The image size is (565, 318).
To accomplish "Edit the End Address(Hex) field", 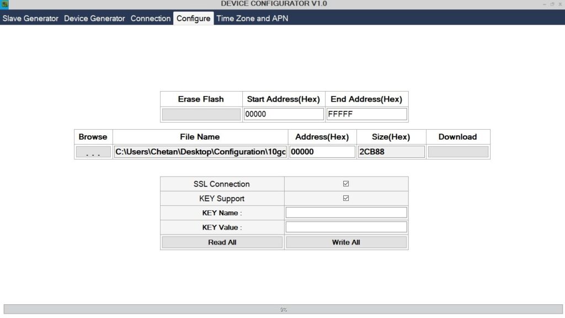I will point(366,114).
